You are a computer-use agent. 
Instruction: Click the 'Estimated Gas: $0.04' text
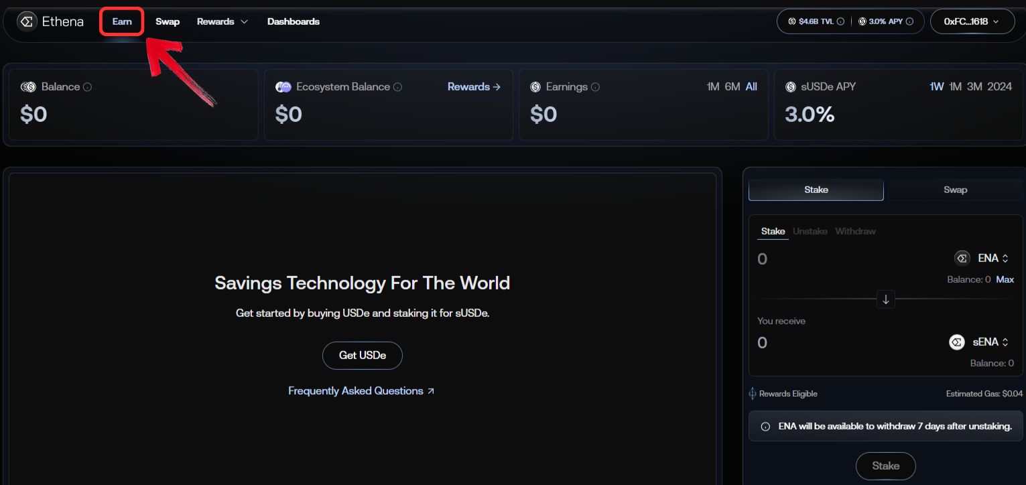pos(984,394)
